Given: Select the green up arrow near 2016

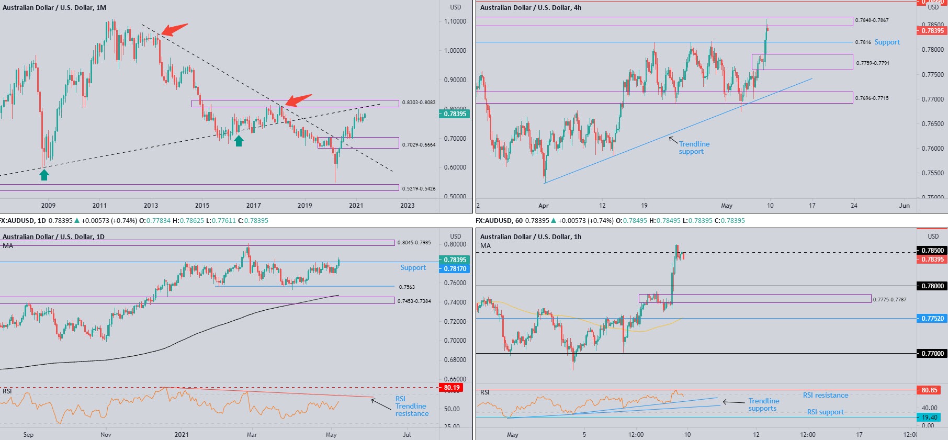Looking at the screenshot, I should pos(239,140).
